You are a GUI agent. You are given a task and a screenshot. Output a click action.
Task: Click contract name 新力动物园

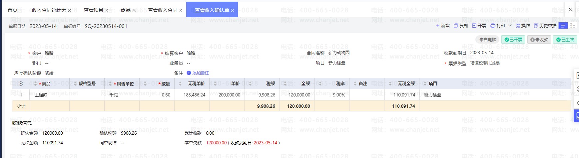pos(339,53)
